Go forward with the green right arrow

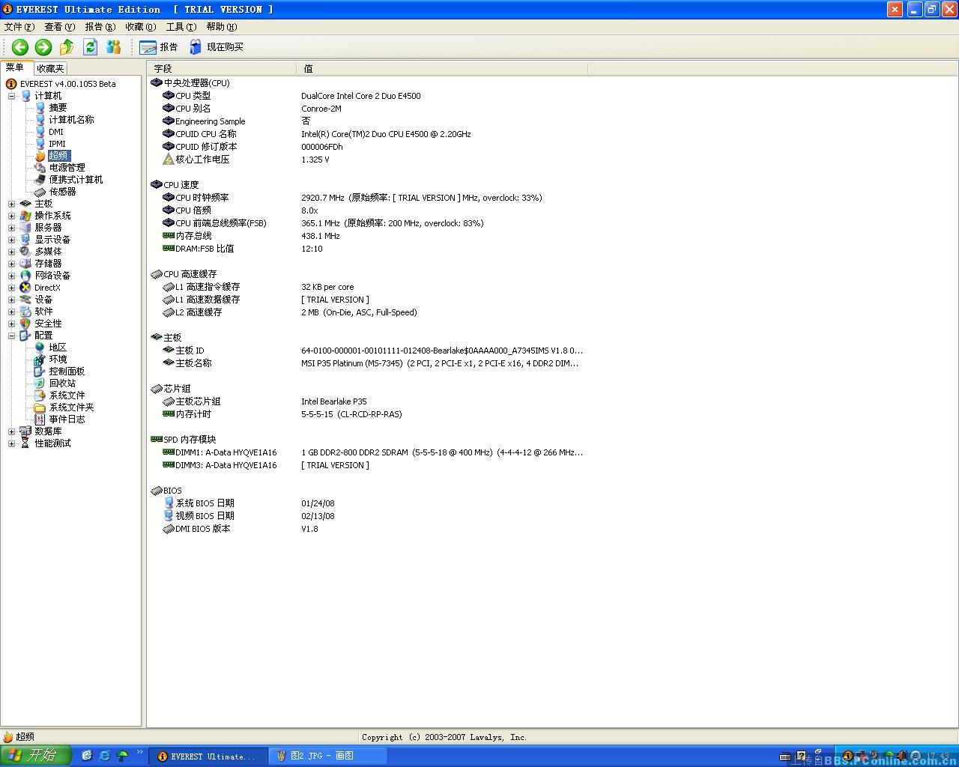(43, 47)
